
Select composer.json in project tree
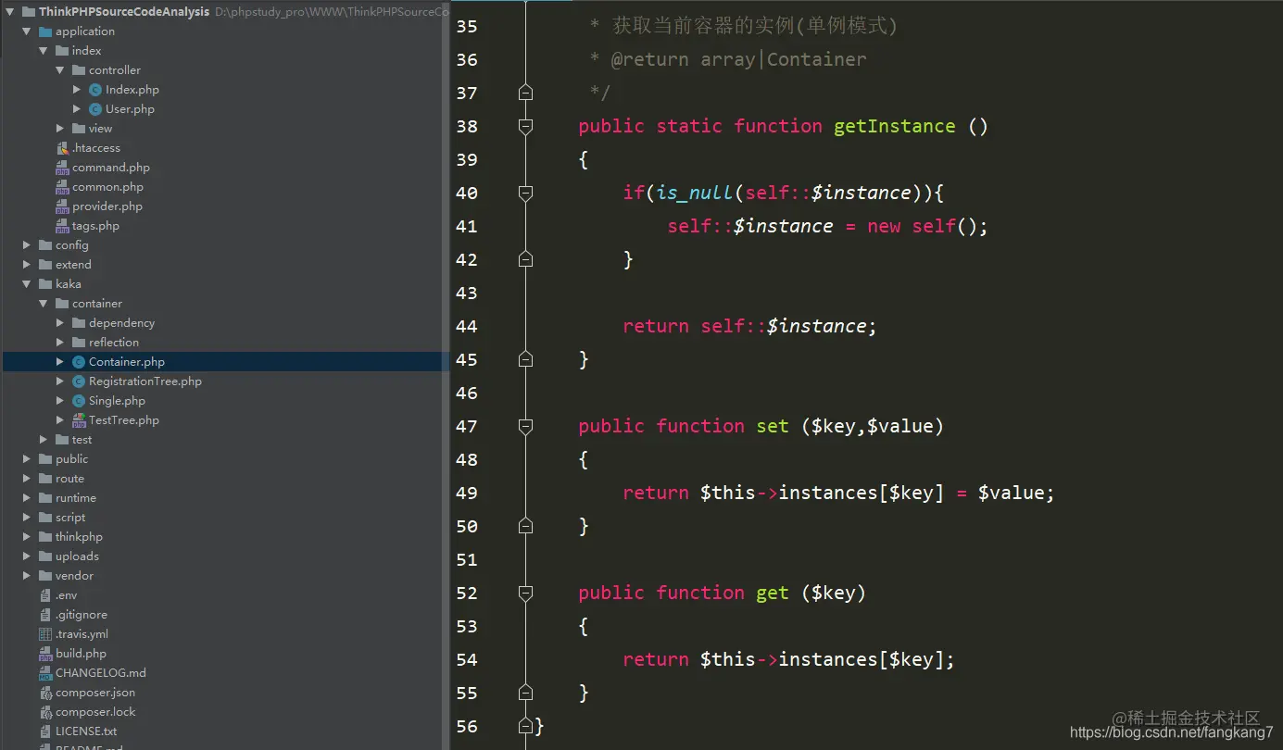coord(95,693)
